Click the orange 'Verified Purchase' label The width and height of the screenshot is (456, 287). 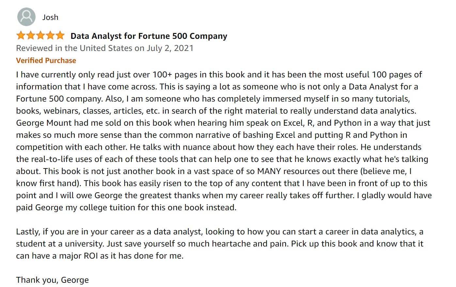pos(46,60)
